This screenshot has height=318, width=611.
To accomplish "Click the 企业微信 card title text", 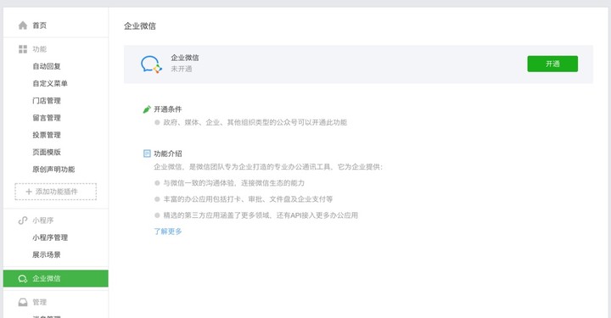I will (x=185, y=58).
